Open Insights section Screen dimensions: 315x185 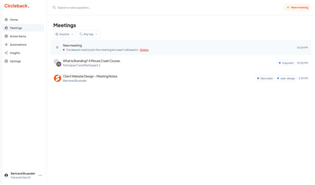pos(23,53)
